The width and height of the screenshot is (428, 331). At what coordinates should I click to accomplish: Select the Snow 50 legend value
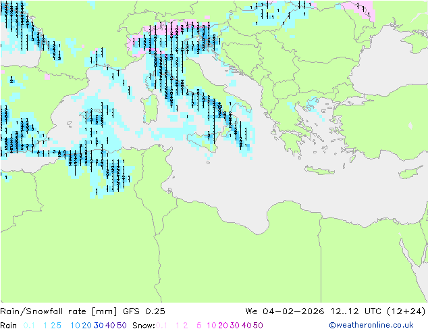258,326
